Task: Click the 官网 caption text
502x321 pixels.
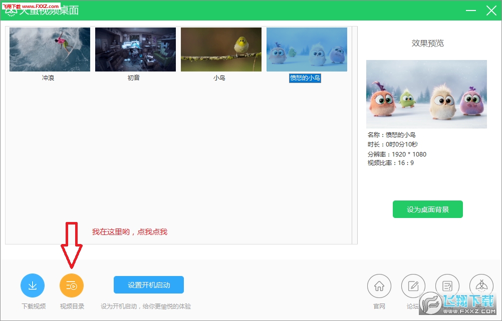Action: [x=379, y=306]
